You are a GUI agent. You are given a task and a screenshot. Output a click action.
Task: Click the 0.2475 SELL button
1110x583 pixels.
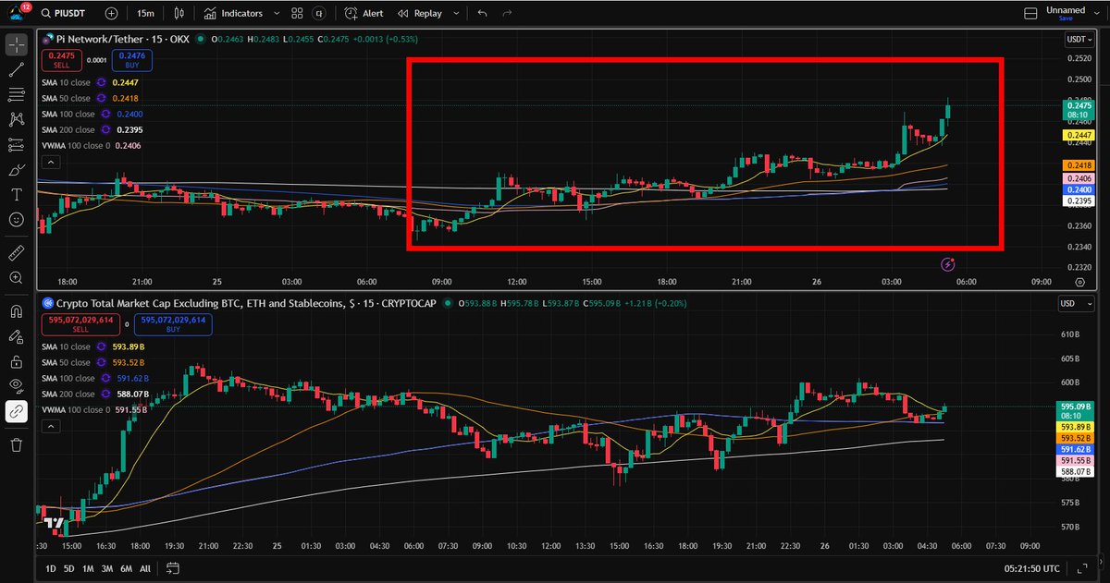click(60, 61)
